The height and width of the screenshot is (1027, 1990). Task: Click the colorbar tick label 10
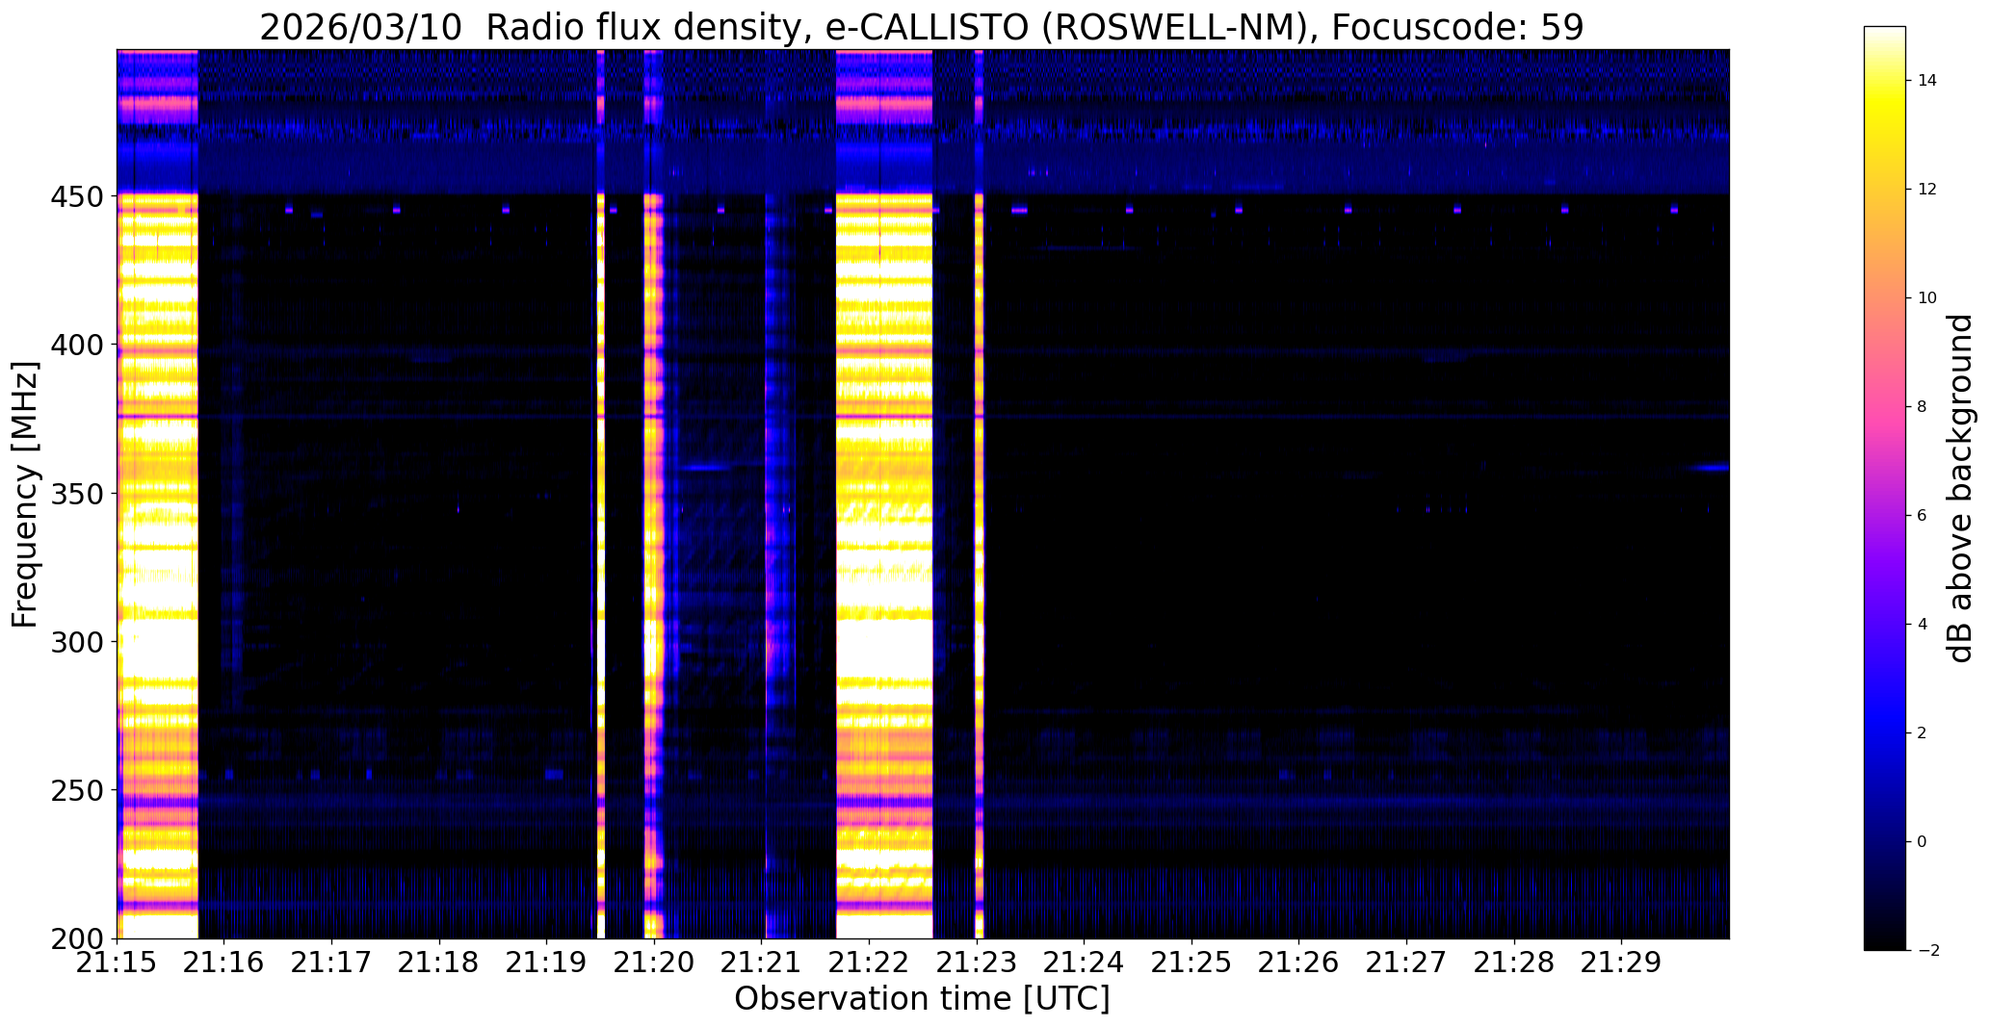pos(1927,298)
